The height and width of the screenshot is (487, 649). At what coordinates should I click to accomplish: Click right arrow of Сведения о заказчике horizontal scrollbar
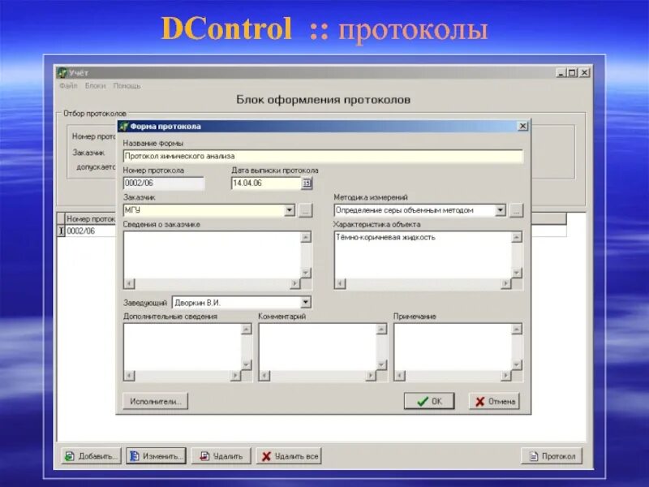pos(295,283)
